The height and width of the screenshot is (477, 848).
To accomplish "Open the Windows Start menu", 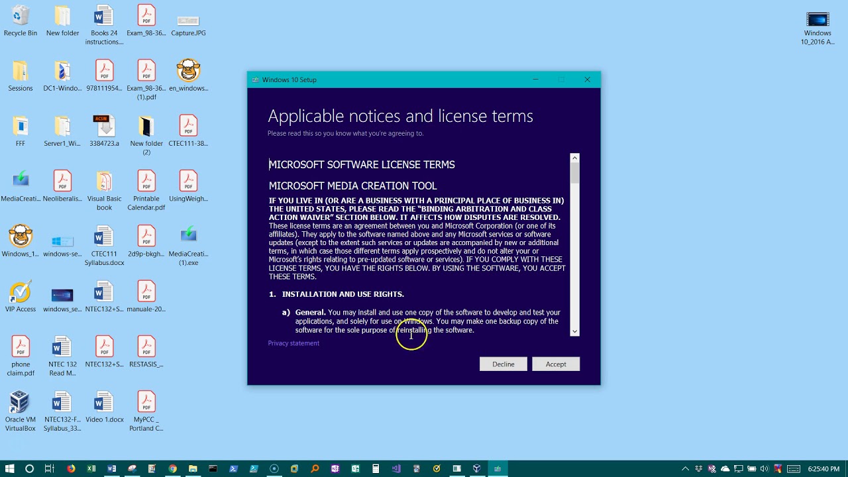I will pyautogui.click(x=9, y=468).
